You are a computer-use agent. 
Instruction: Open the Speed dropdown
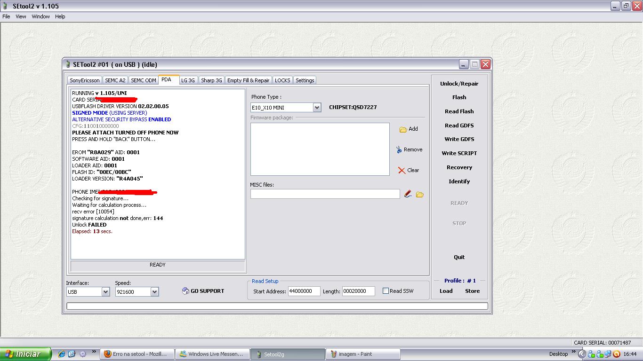click(154, 292)
